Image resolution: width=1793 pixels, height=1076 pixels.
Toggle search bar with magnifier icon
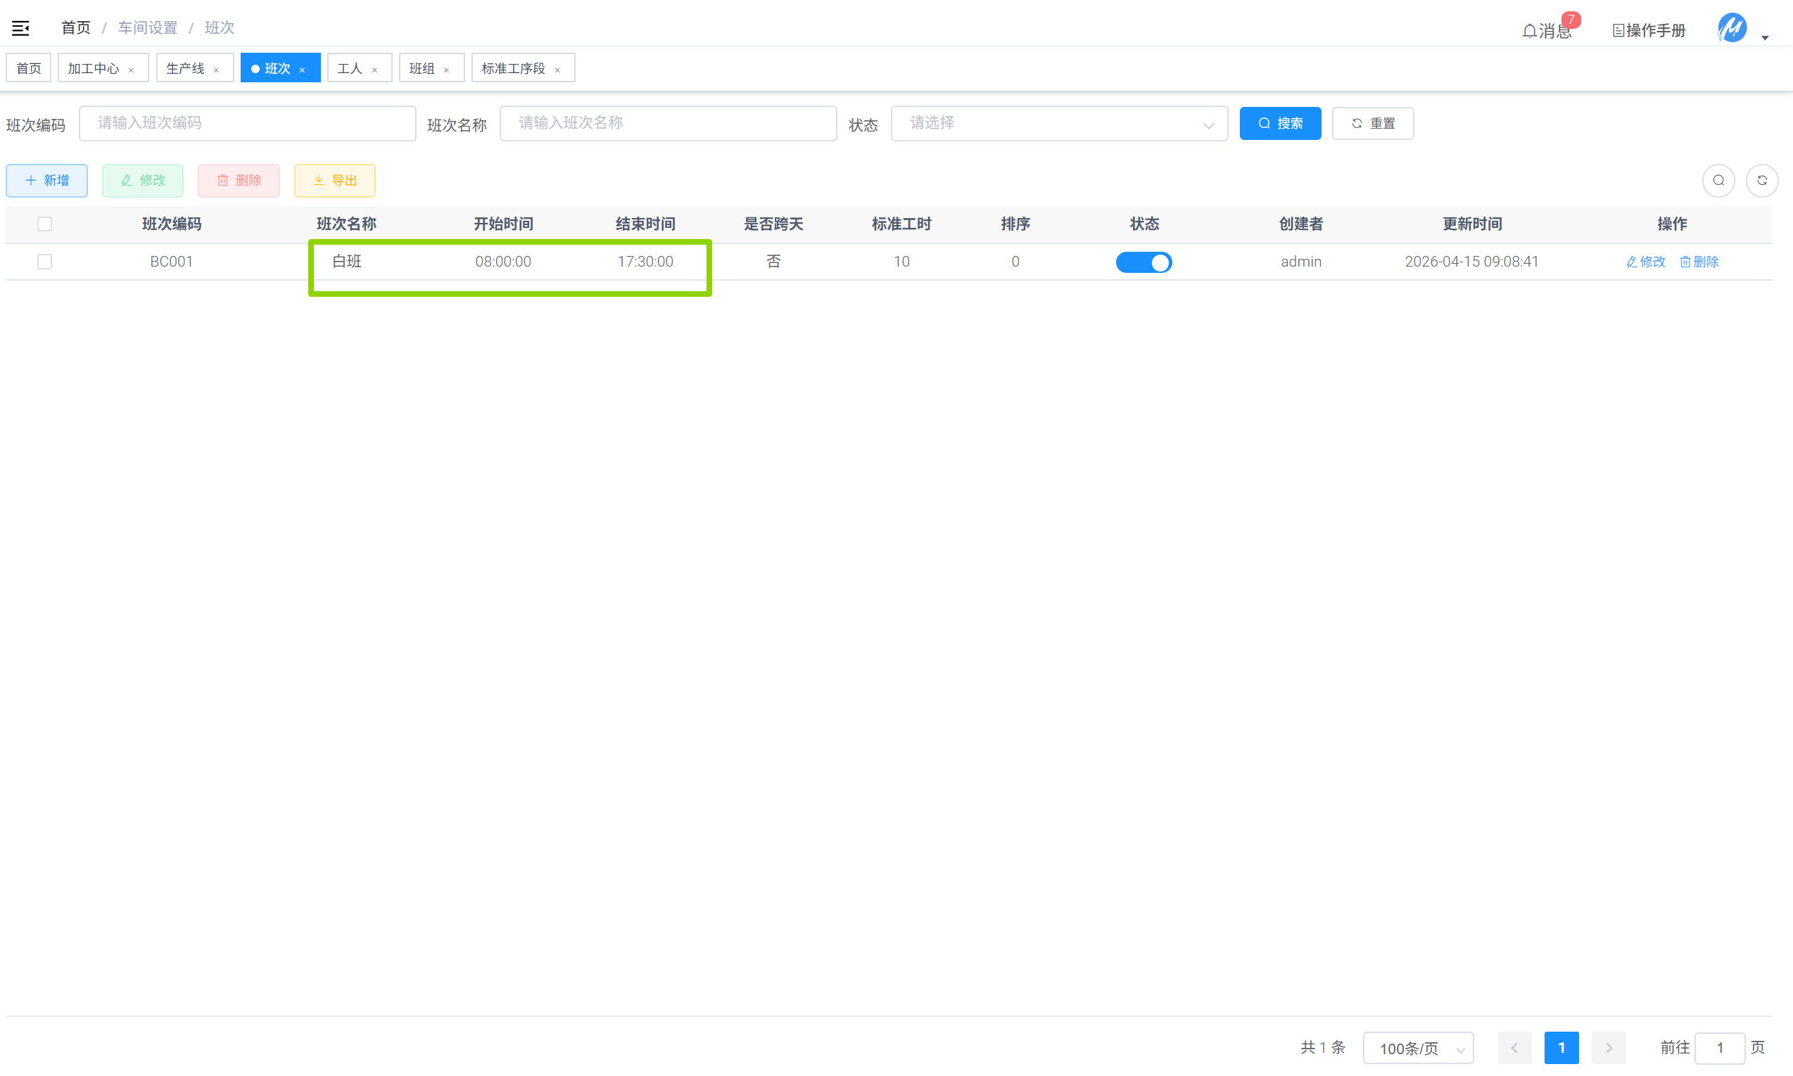1718,181
